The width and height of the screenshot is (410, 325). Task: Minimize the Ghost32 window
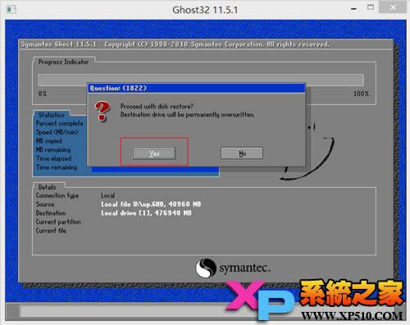pyautogui.click(x=353, y=9)
